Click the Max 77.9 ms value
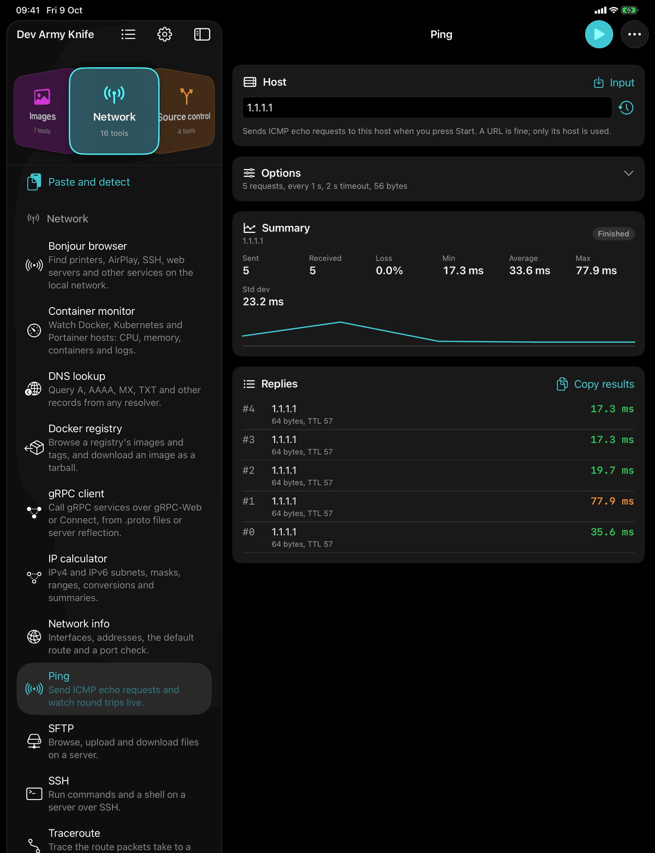655x853 pixels. (596, 271)
